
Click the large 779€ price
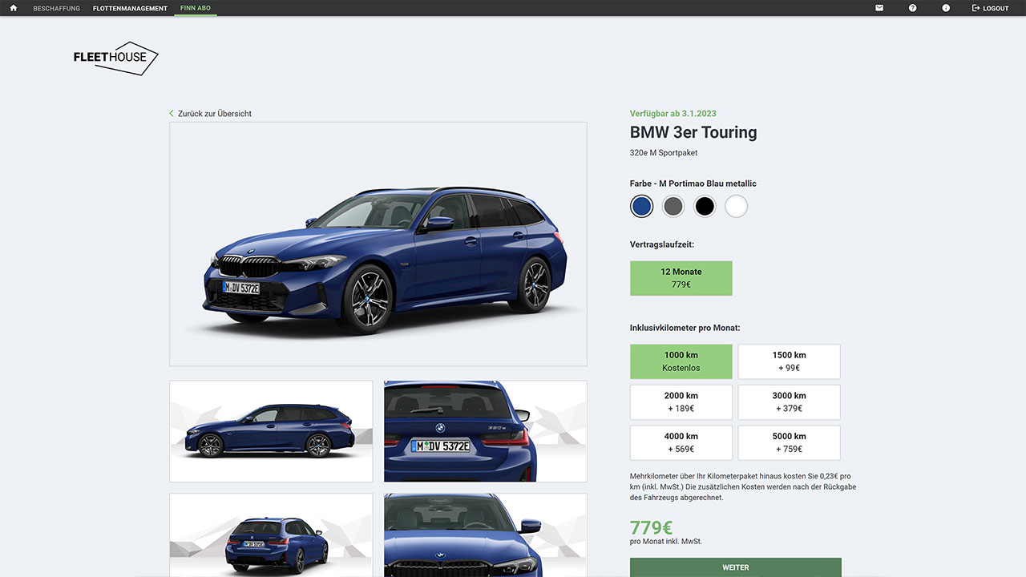(651, 527)
